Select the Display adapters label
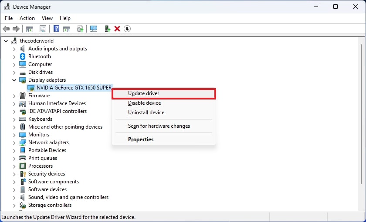Image resolution: width=366 pixels, height=222 pixels. coord(47,80)
